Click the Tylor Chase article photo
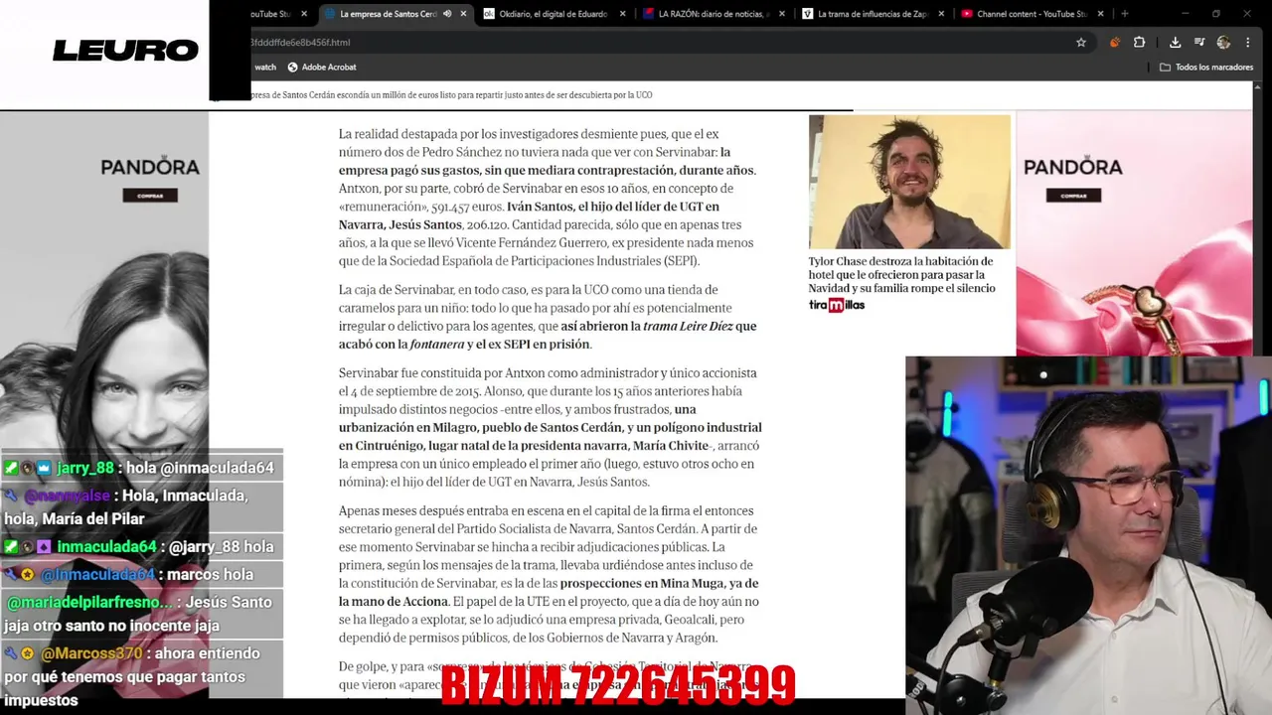1272x715 pixels. pyautogui.click(x=909, y=182)
